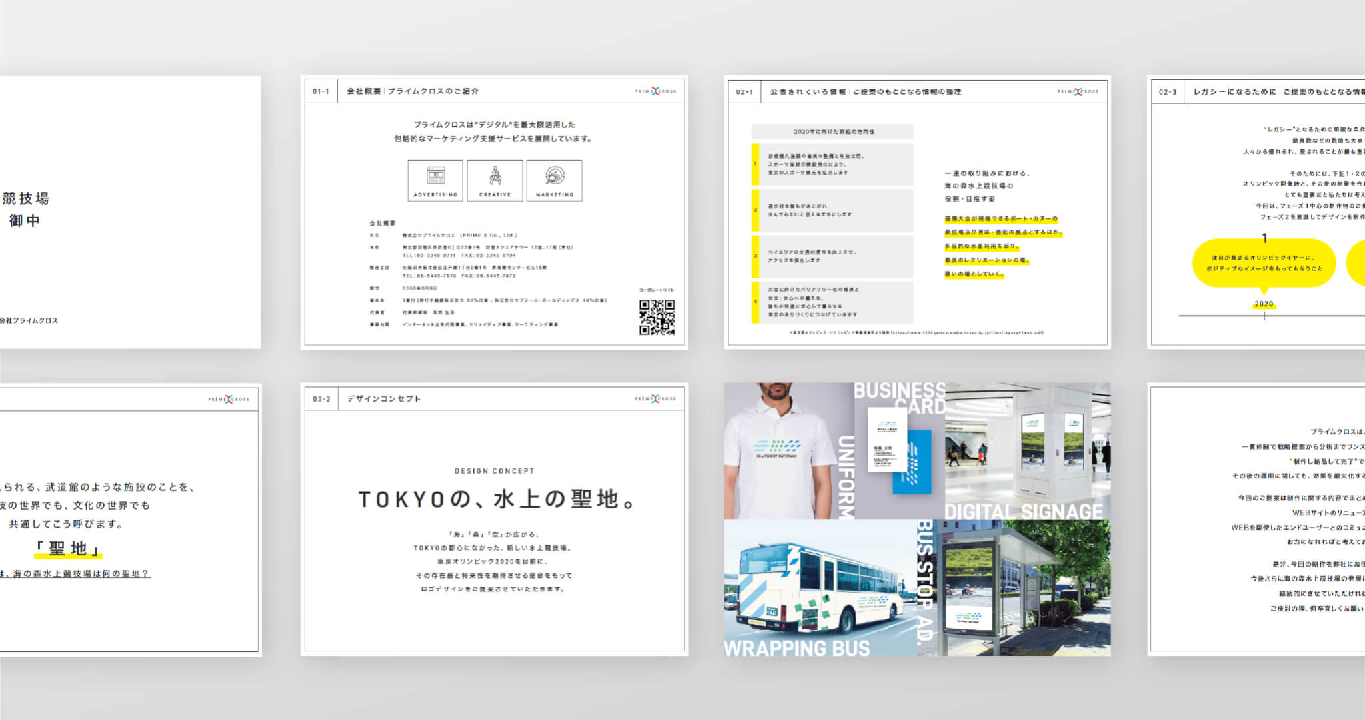Click the headline TOKYOの、水上の聖地。
The height and width of the screenshot is (720, 1365).
(498, 499)
